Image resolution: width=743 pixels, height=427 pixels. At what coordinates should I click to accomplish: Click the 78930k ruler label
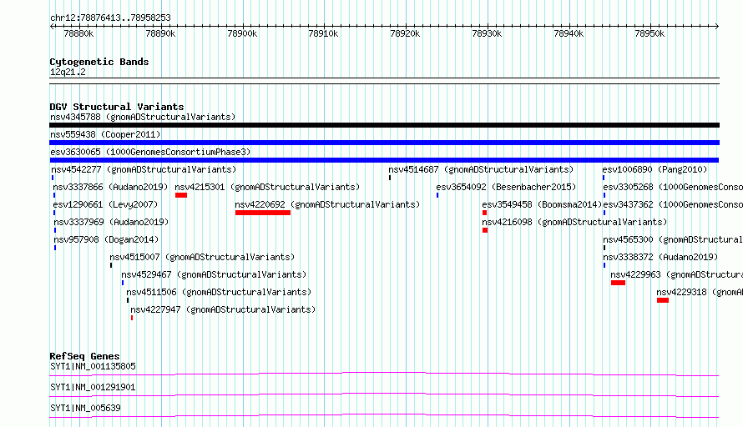487,33
